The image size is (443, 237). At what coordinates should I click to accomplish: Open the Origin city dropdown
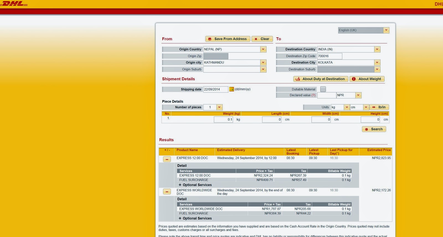(263, 62)
